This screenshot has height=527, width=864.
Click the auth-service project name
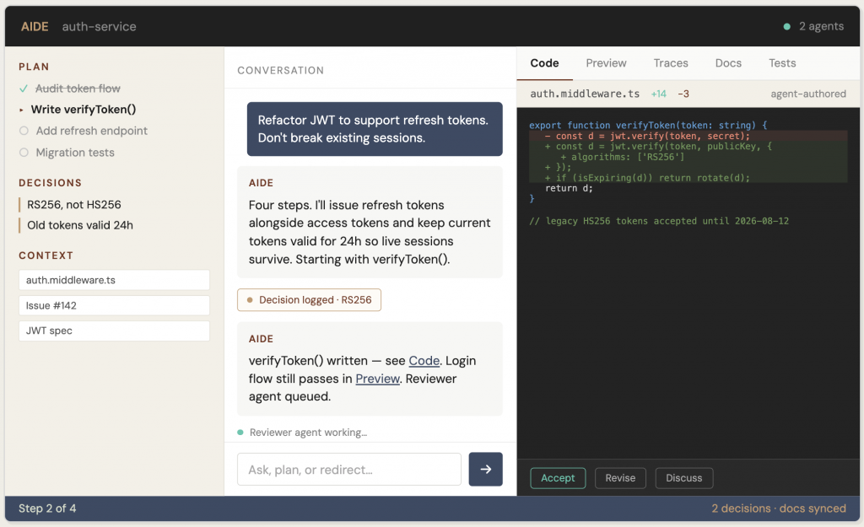point(100,26)
